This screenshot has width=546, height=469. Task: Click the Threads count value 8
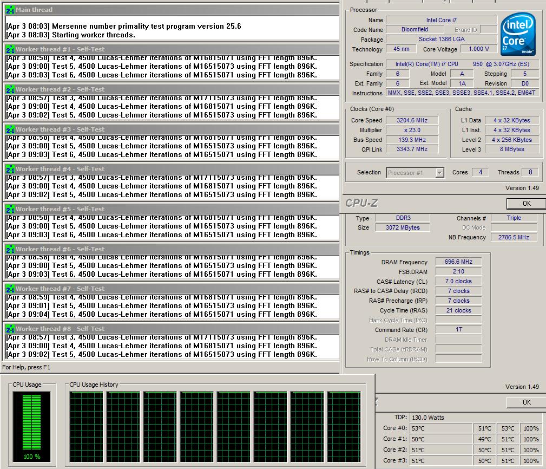(530, 172)
